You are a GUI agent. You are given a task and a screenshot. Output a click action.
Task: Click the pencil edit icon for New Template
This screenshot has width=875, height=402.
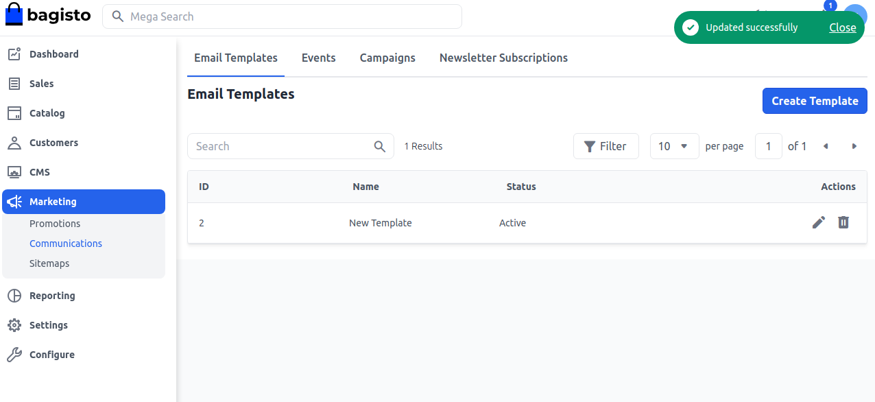pyautogui.click(x=818, y=222)
